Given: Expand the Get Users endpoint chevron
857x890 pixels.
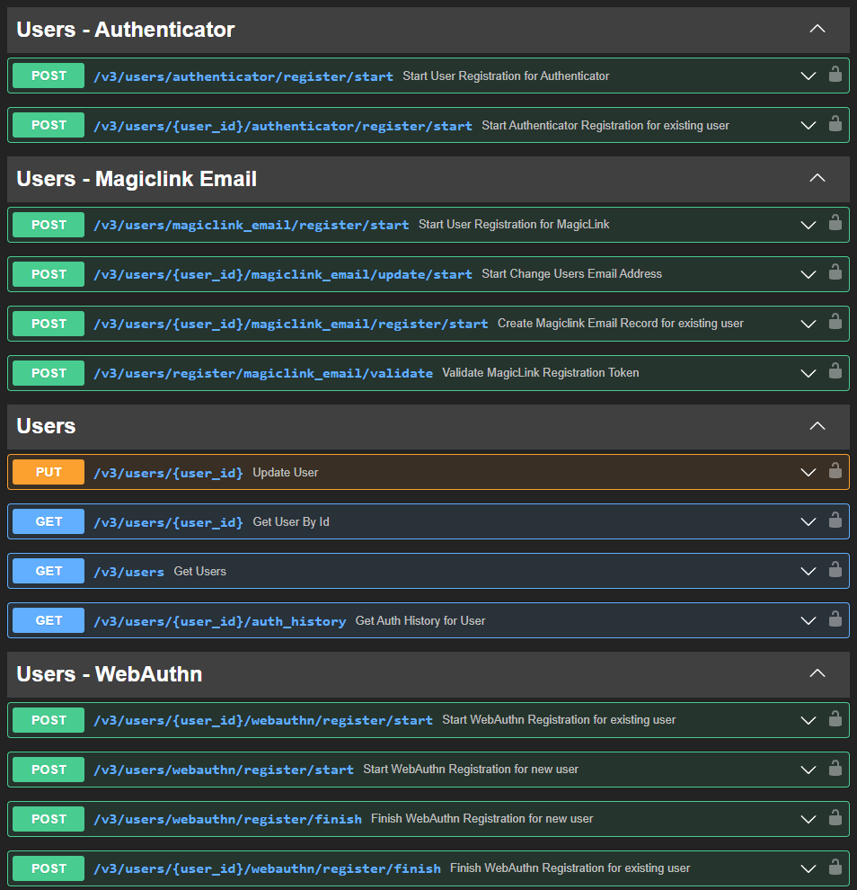Looking at the screenshot, I should point(808,571).
